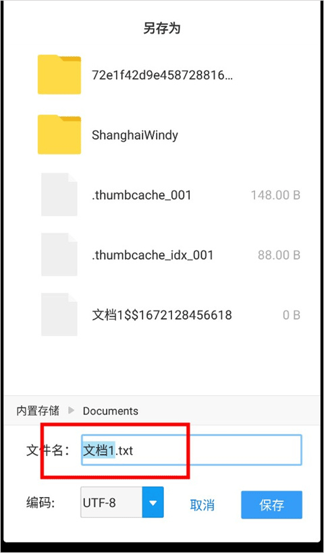Click the ShanghaiWindy folder name
Screen dimensions: 324x553
point(135,135)
